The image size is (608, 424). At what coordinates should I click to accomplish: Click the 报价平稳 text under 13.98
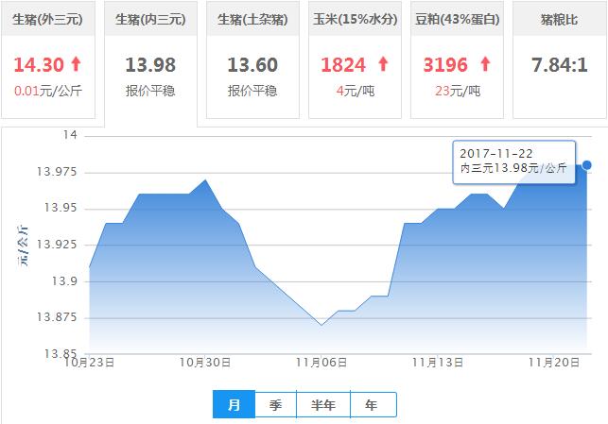pos(150,91)
